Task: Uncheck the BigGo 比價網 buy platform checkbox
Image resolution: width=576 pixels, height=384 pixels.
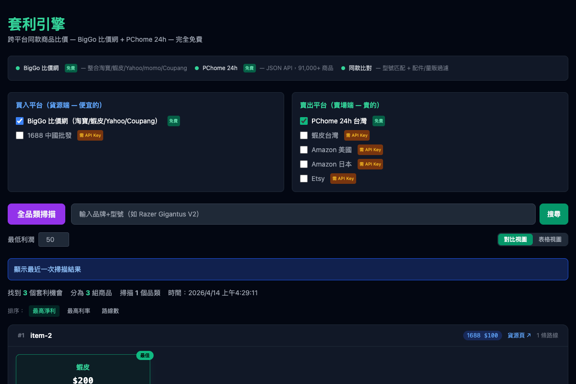Action: tap(20, 121)
